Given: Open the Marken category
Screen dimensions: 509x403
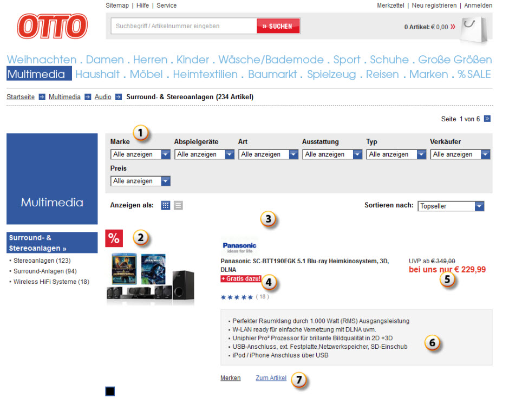Looking at the screenshot, I should tap(428, 74).
